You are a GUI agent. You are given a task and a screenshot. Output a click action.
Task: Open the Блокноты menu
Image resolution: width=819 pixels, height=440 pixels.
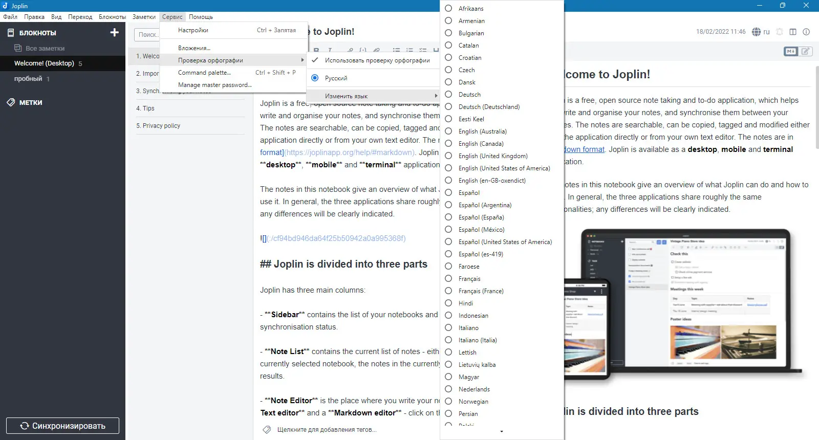(113, 17)
